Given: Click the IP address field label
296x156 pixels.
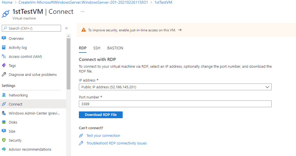Looking at the screenshot, I should pyautogui.click(x=87, y=80).
